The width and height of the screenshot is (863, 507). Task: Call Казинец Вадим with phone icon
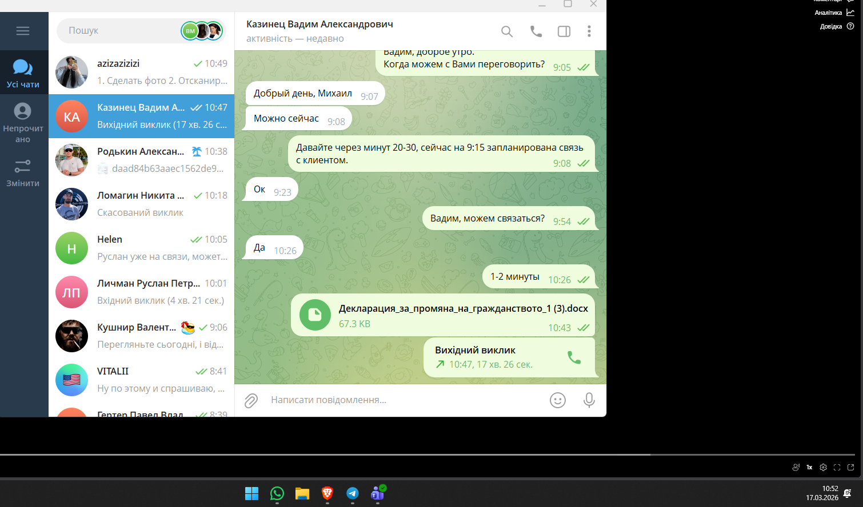click(536, 31)
